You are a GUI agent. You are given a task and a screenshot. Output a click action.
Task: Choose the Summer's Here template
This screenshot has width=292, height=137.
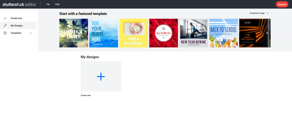point(74,33)
